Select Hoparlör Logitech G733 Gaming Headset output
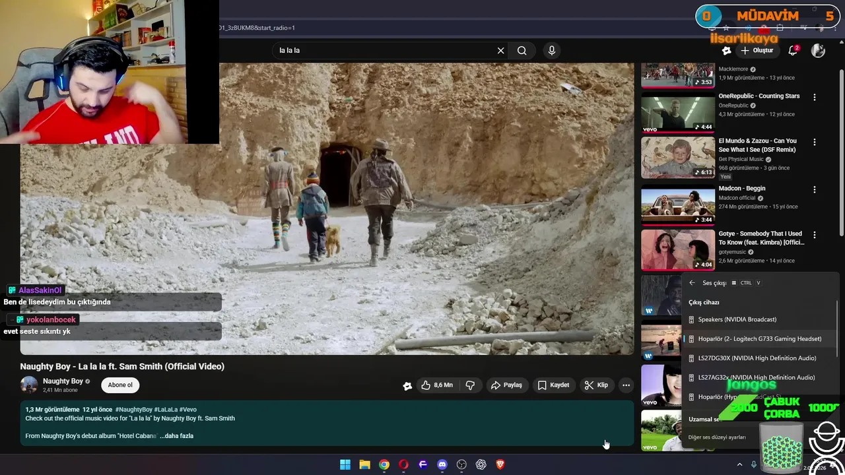Image resolution: width=845 pixels, height=475 pixels. click(x=759, y=339)
